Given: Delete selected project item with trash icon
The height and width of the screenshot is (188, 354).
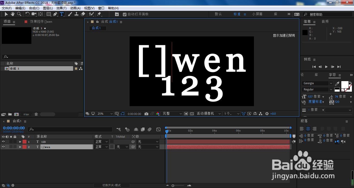Looking at the screenshot, I should coord(36,114).
